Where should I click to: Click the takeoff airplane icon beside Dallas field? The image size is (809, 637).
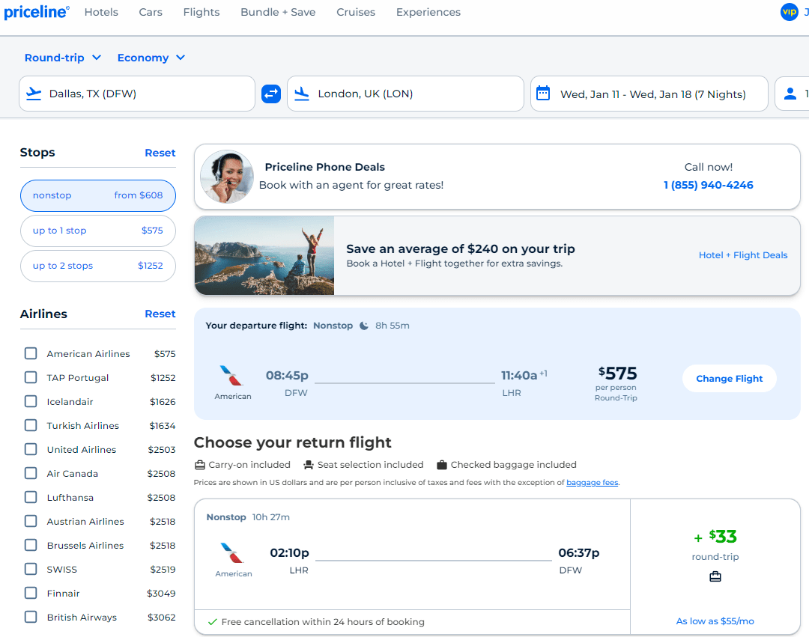(x=33, y=93)
